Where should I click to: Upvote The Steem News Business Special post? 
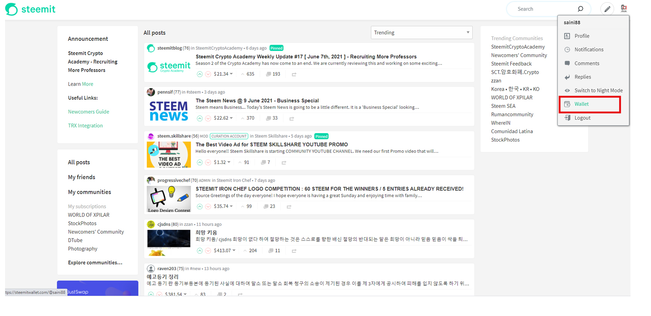click(x=200, y=118)
